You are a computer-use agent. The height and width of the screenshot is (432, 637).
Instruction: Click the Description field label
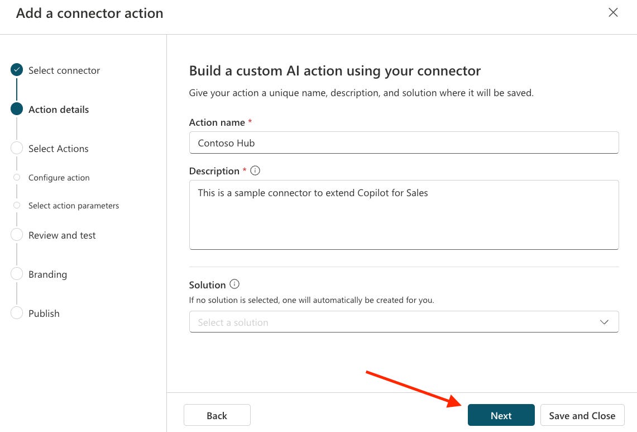pyautogui.click(x=214, y=171)
